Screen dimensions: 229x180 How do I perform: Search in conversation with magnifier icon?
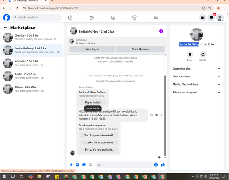tap(203, 55)
